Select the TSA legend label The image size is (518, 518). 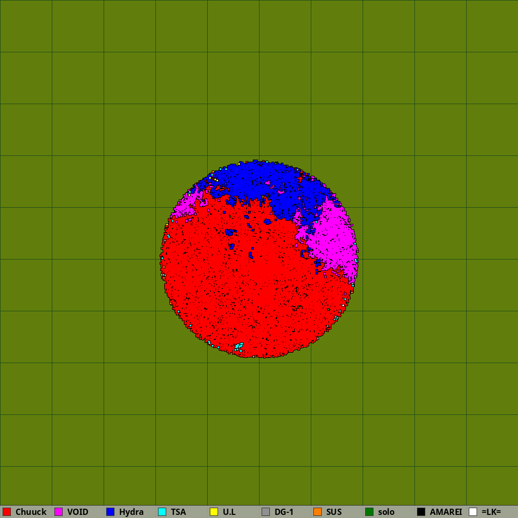click(x=178, y=512)
